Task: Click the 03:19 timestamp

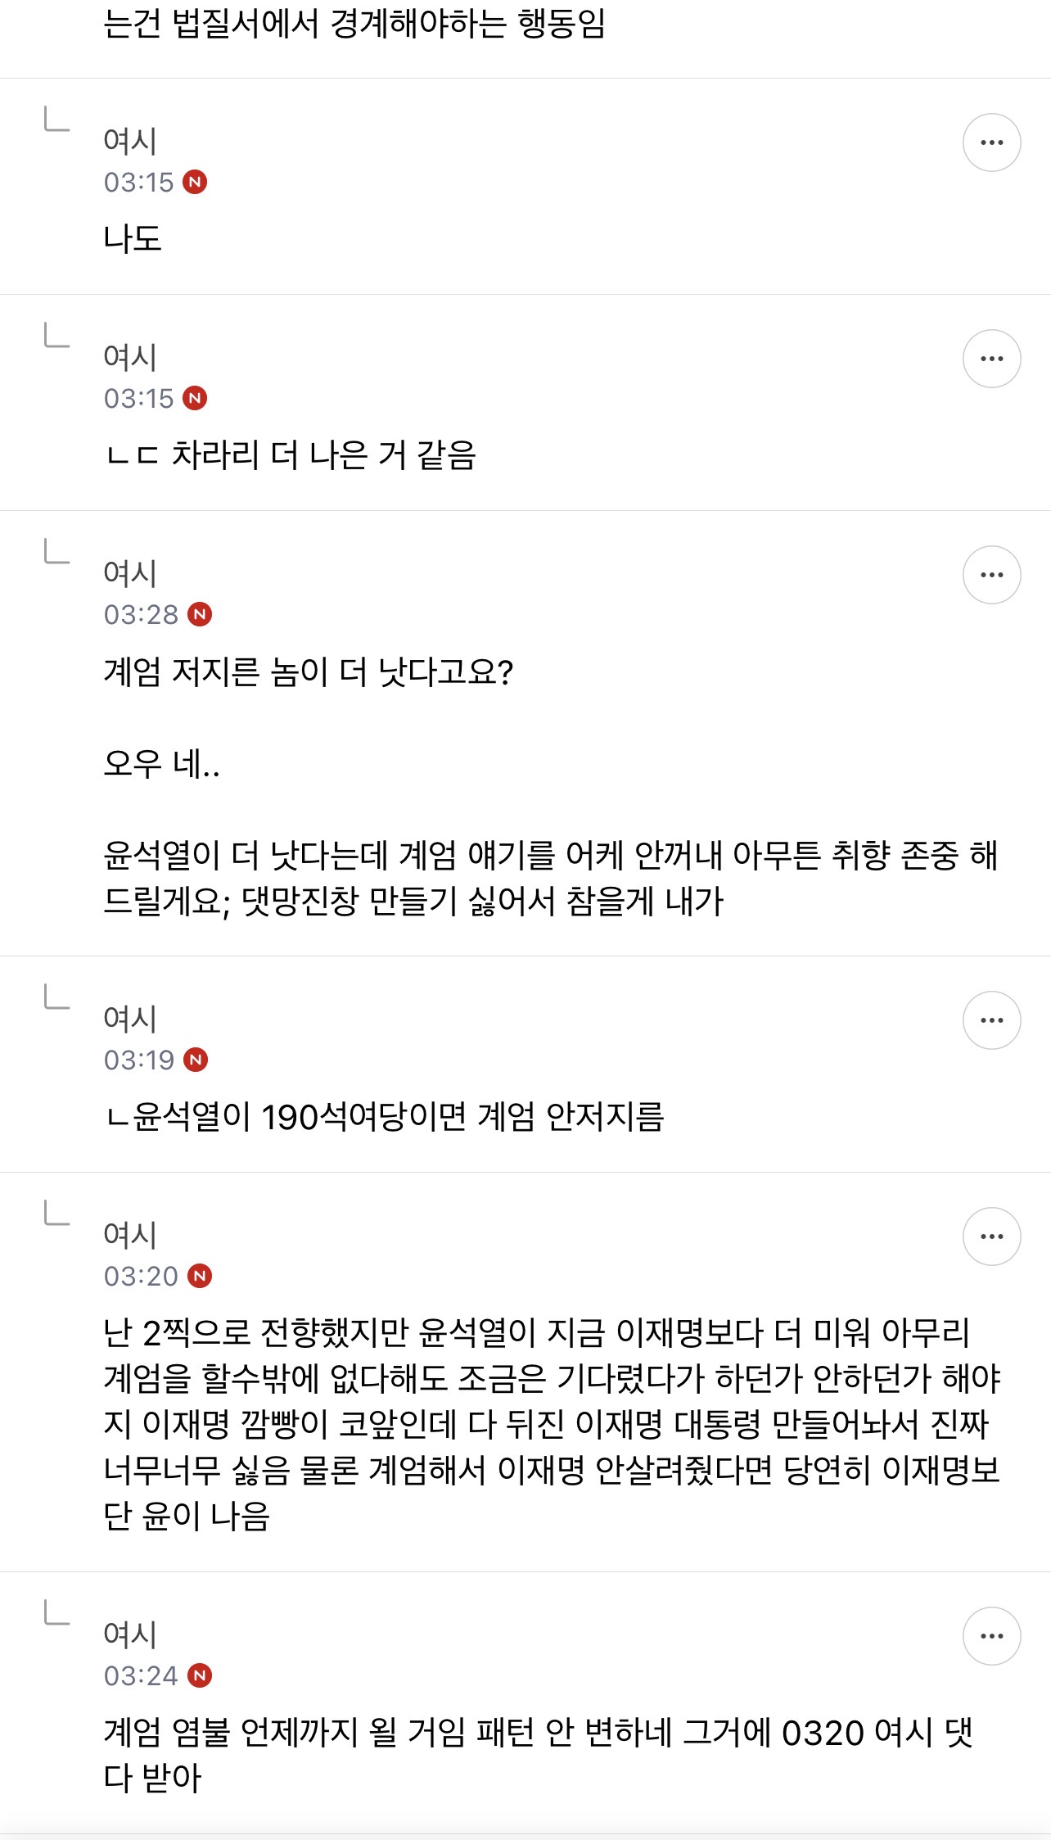Action: coord(139,1060)
